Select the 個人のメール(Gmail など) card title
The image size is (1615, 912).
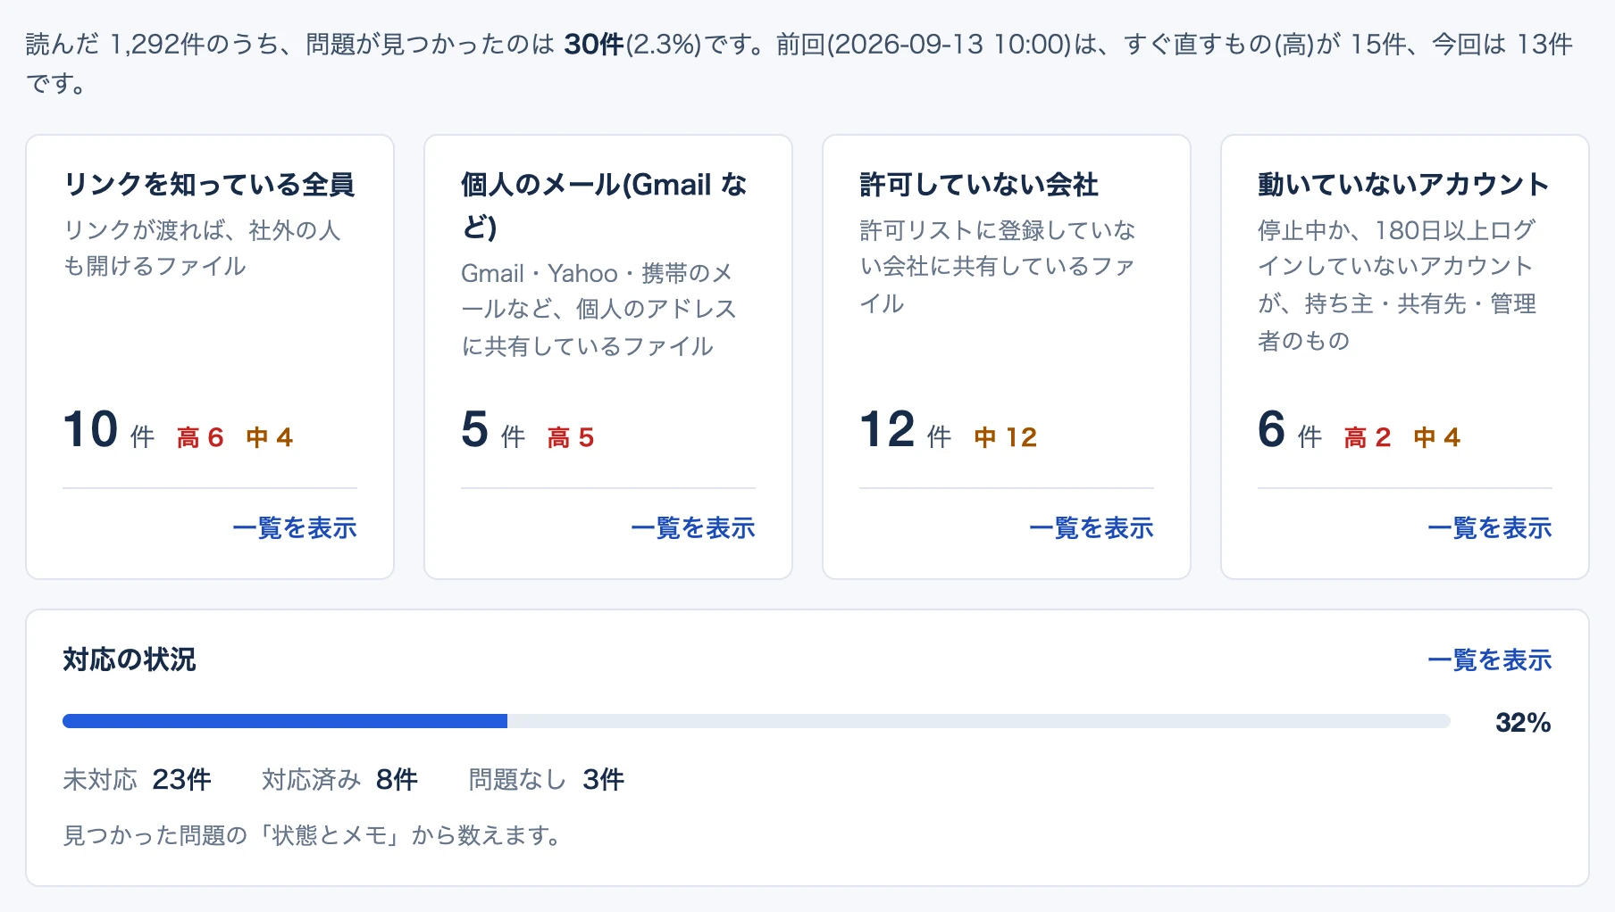(604, 205)
